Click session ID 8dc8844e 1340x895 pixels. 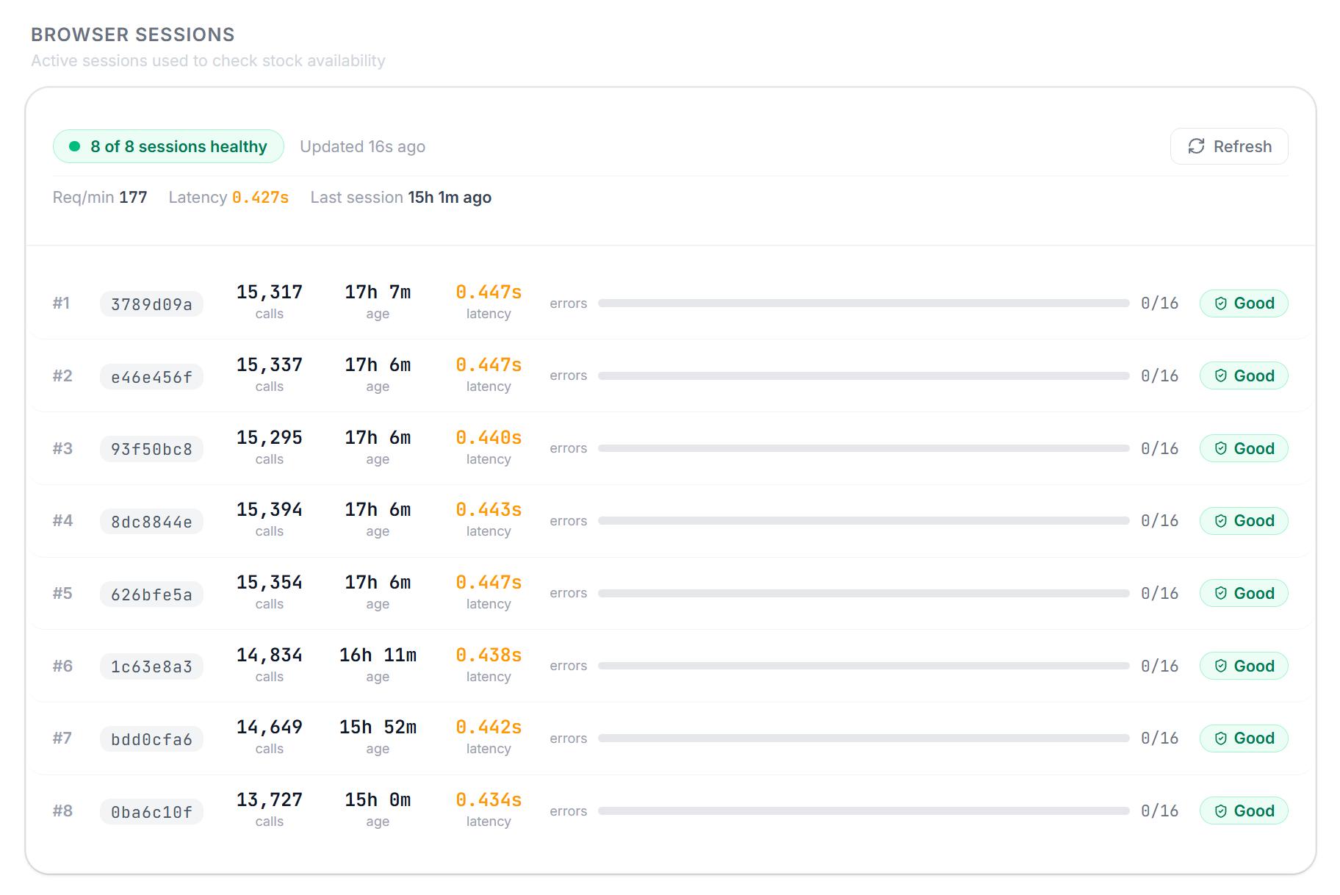pos(151,522)
